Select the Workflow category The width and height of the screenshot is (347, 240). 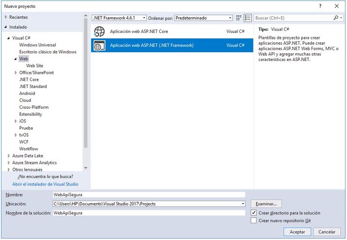pos(29,149)
